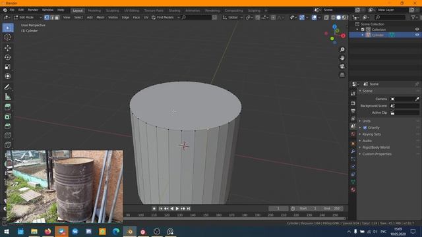Open the Mesh menu
Screen dimensions: 422x237
click(100, 18)
